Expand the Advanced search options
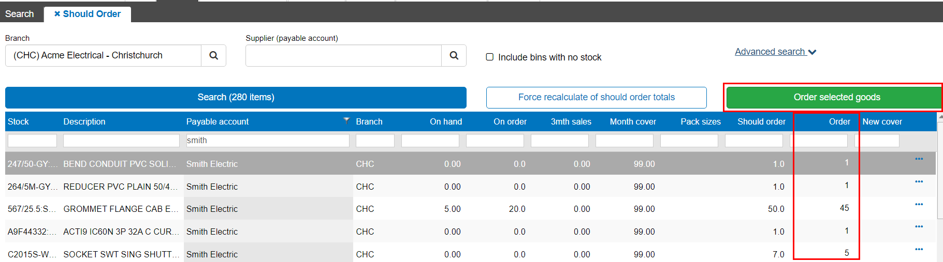 [x=775, y=52]
